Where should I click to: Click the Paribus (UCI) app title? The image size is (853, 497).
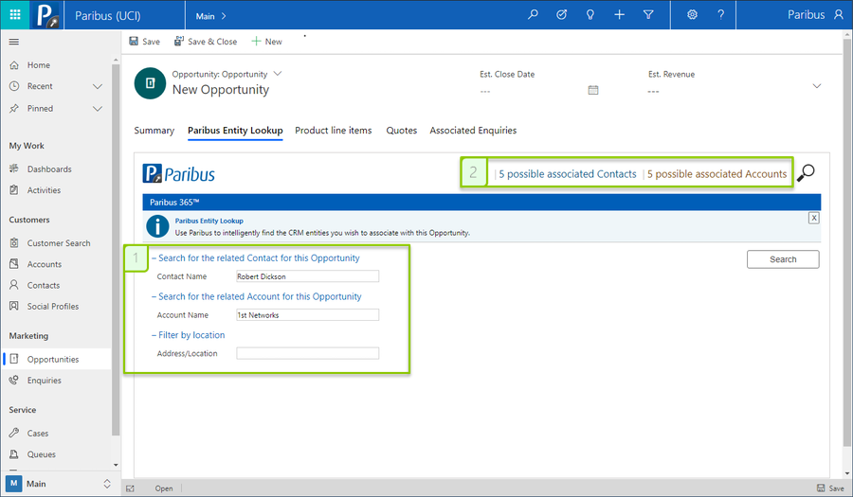(108, 16)
